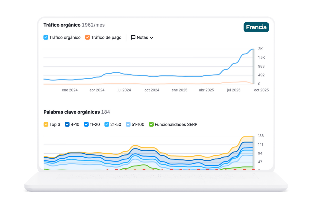Toggle the 51-100 keyword range checkbox
The width and height of the screenshot is (312, 208).
click(x=128, y=124)
